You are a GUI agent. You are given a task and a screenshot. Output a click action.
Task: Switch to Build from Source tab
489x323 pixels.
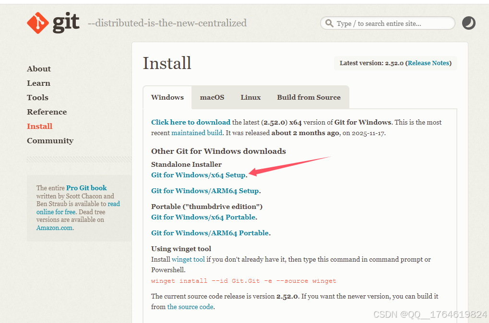coord(309,97)
